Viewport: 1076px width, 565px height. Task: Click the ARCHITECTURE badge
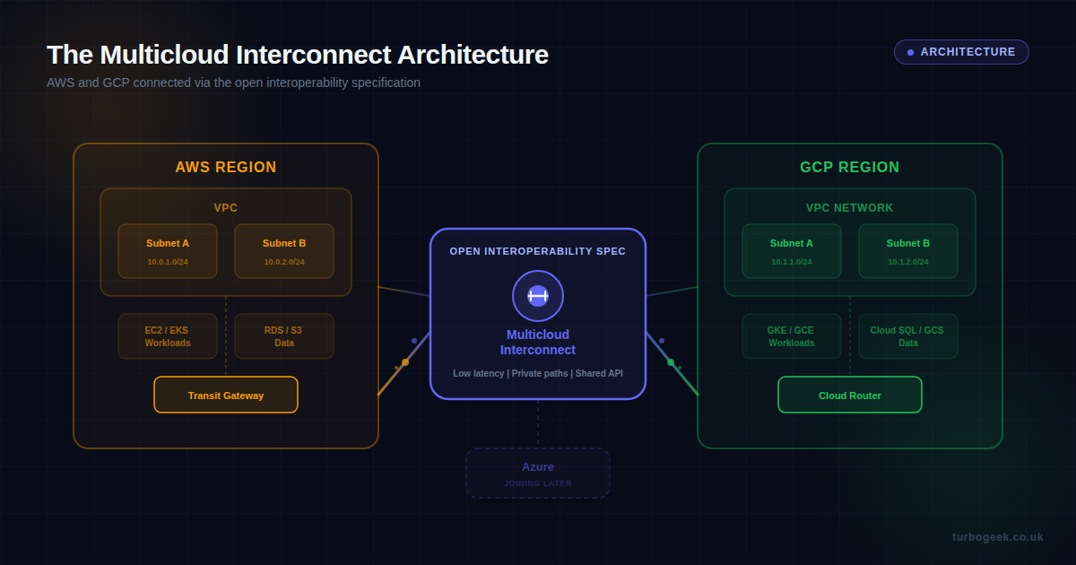coord(961,52)
